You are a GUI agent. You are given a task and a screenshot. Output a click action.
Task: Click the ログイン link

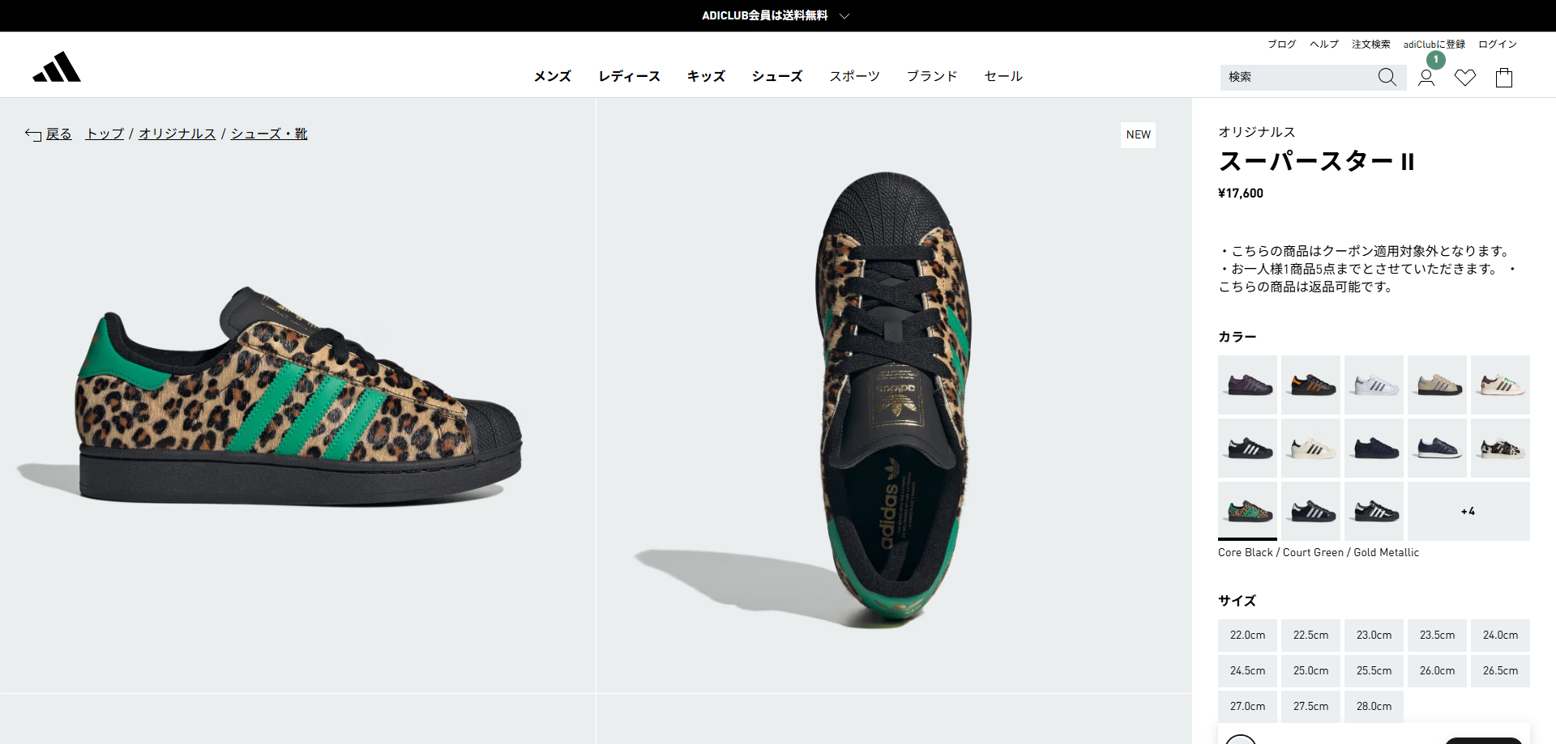[1498, 45]
